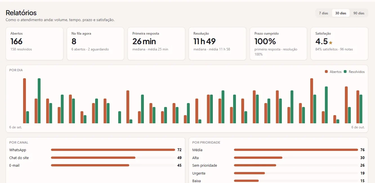This screenshot has width=375, height=183.
Task: Click the Resolvidos legend label
Action: click(357, 72)
